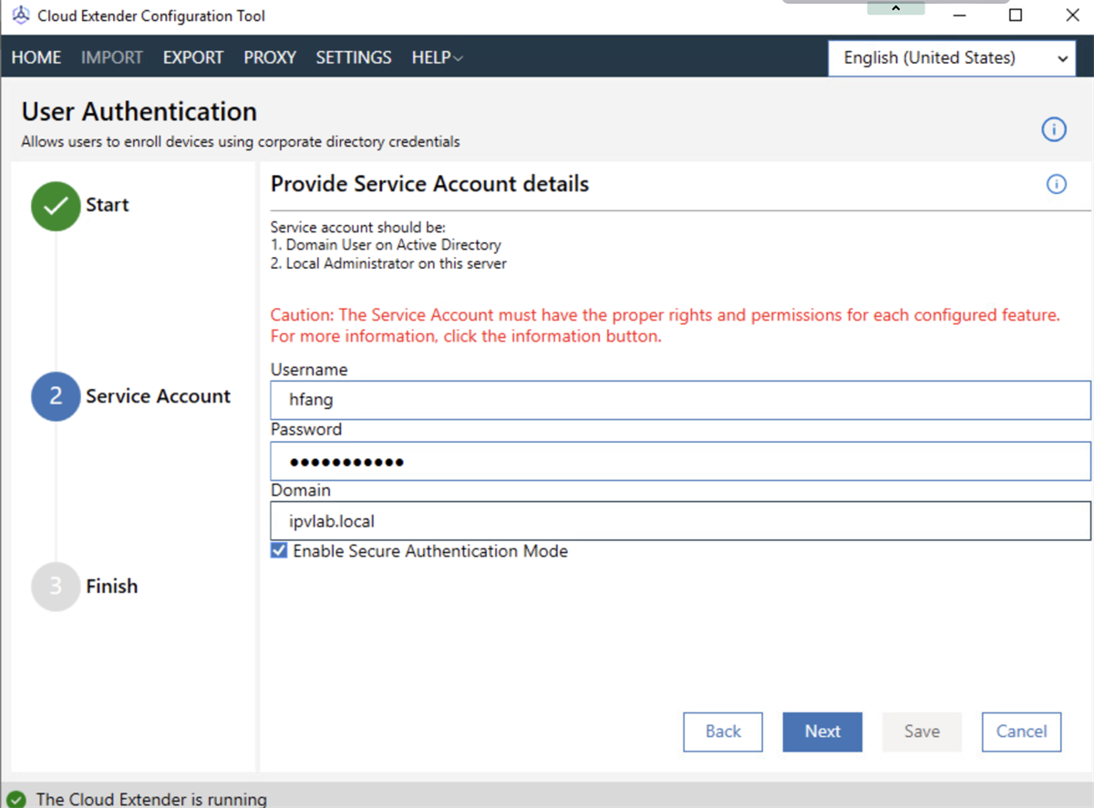Click the Domain field with ipvlab.local
This screenshot has width=1094, height=808.
[681, 522]
